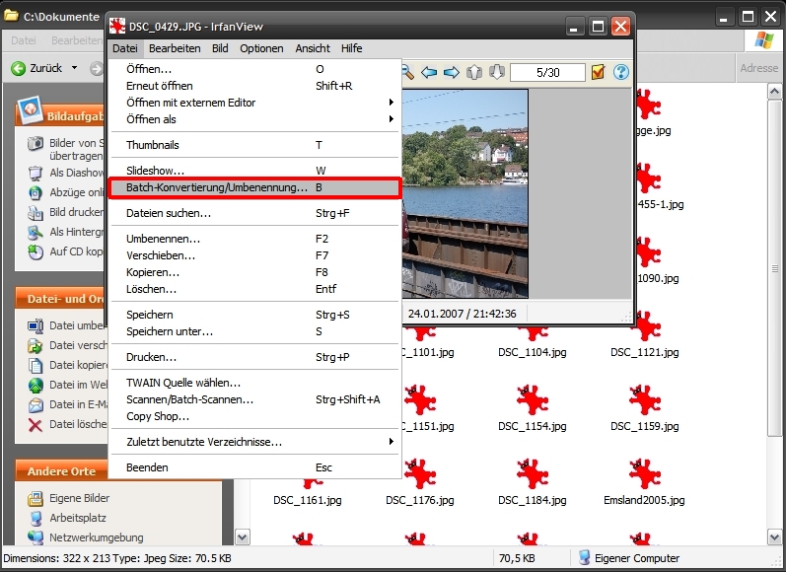Screen dimensions: 786x572
Task: Click the Arbeitsplatz computer icon
Action: pos(36,519)
